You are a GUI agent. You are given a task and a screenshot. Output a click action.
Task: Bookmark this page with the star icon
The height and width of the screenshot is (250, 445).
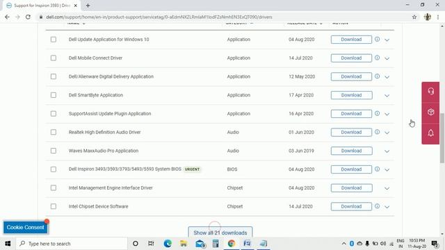coord(414,17)
